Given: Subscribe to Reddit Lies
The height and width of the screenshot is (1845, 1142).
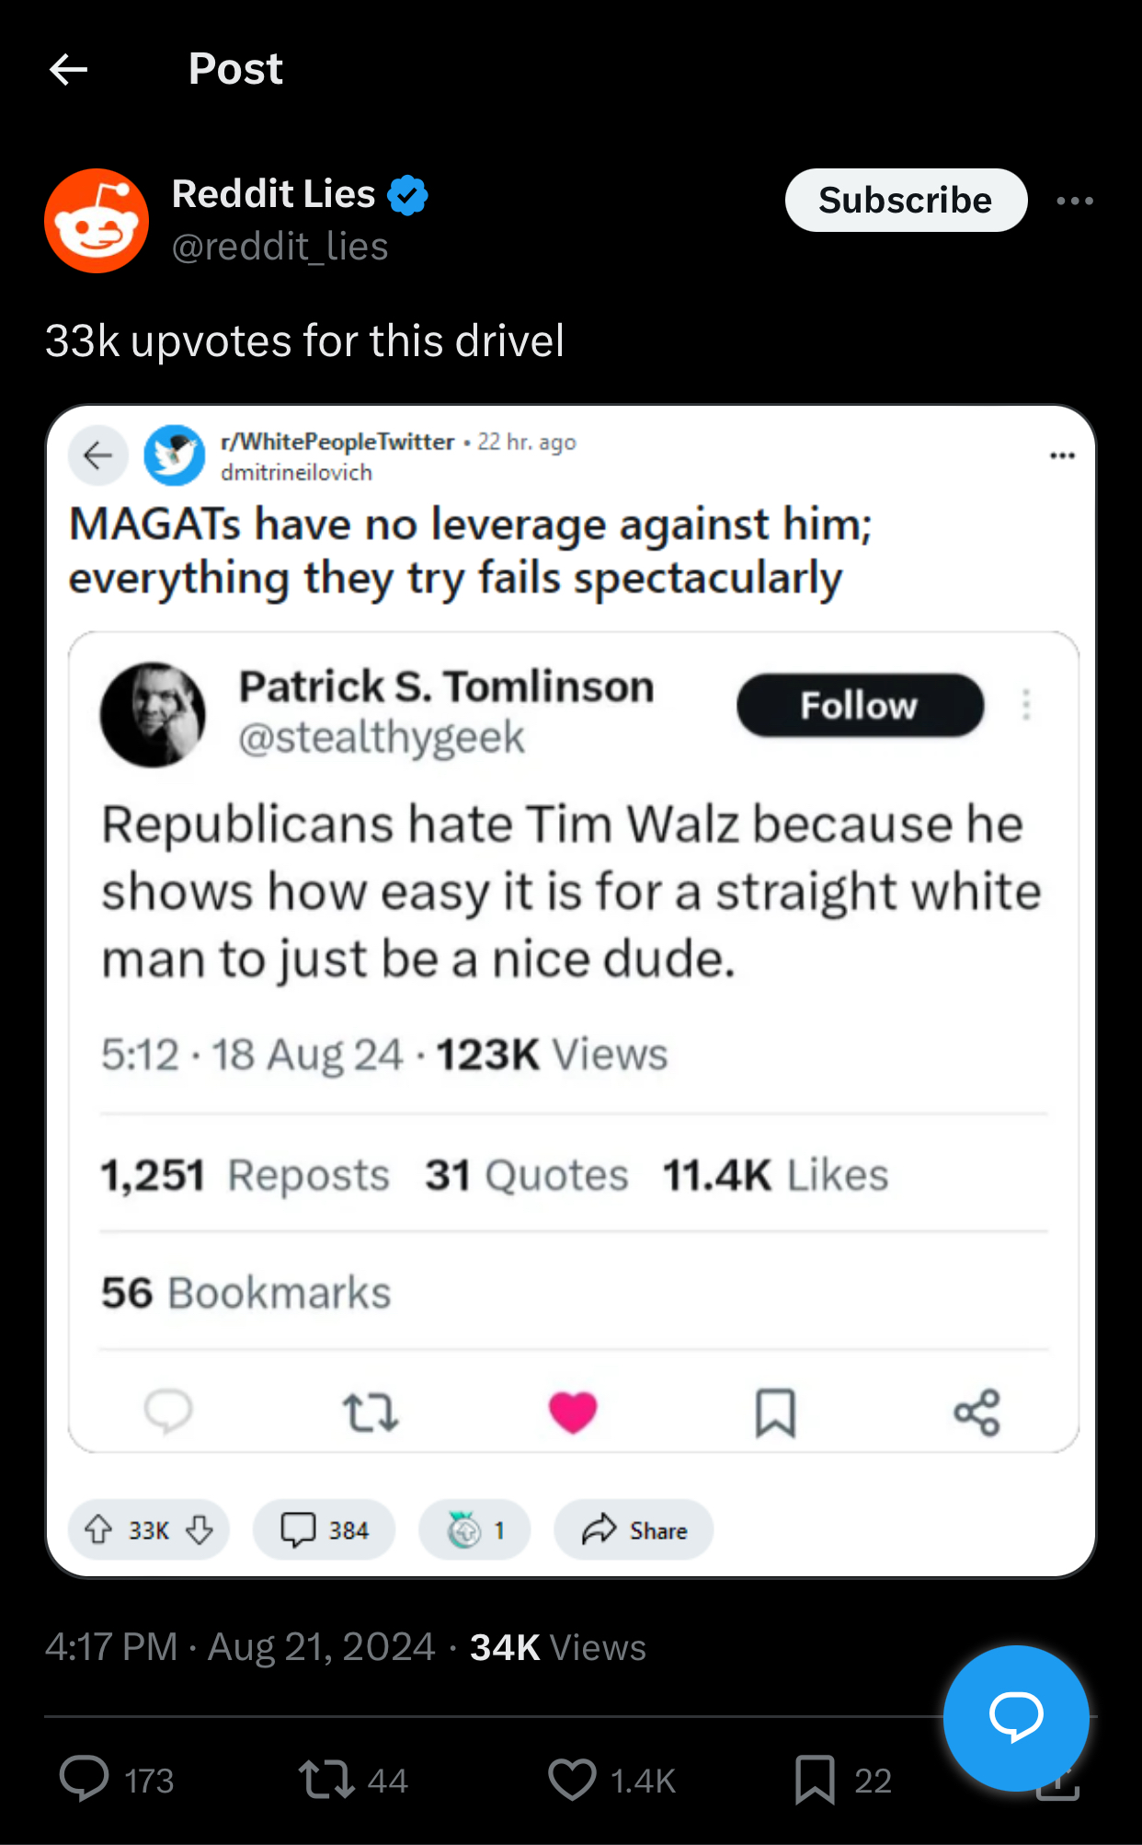Looking at the screenshot, I should [x=905, y=201].
